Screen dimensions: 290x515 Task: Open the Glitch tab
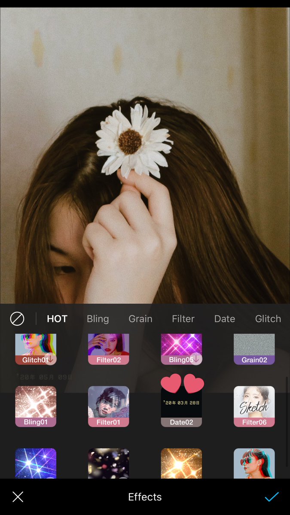[x=268, y=319]
